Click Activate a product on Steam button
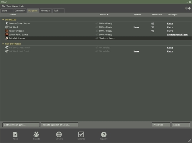The image size is (192, 143). tap(60, 125)
